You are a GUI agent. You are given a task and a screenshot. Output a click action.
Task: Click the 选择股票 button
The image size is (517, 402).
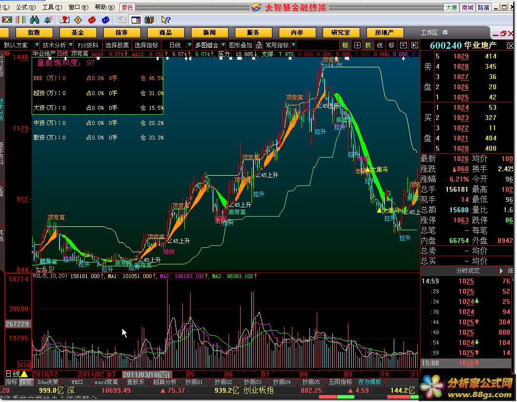coord(117,45)
